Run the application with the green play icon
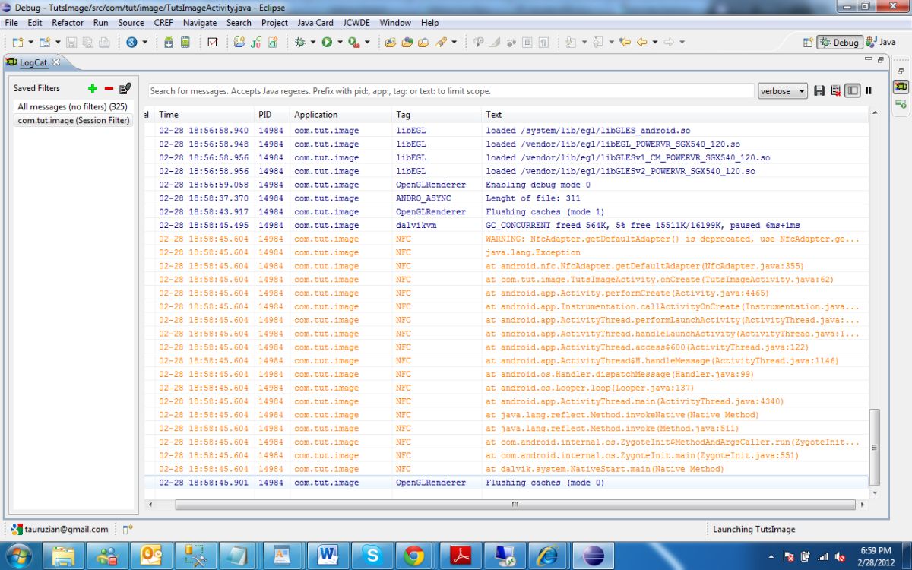Viewport: 912px width, 570px height. [327, 43]
